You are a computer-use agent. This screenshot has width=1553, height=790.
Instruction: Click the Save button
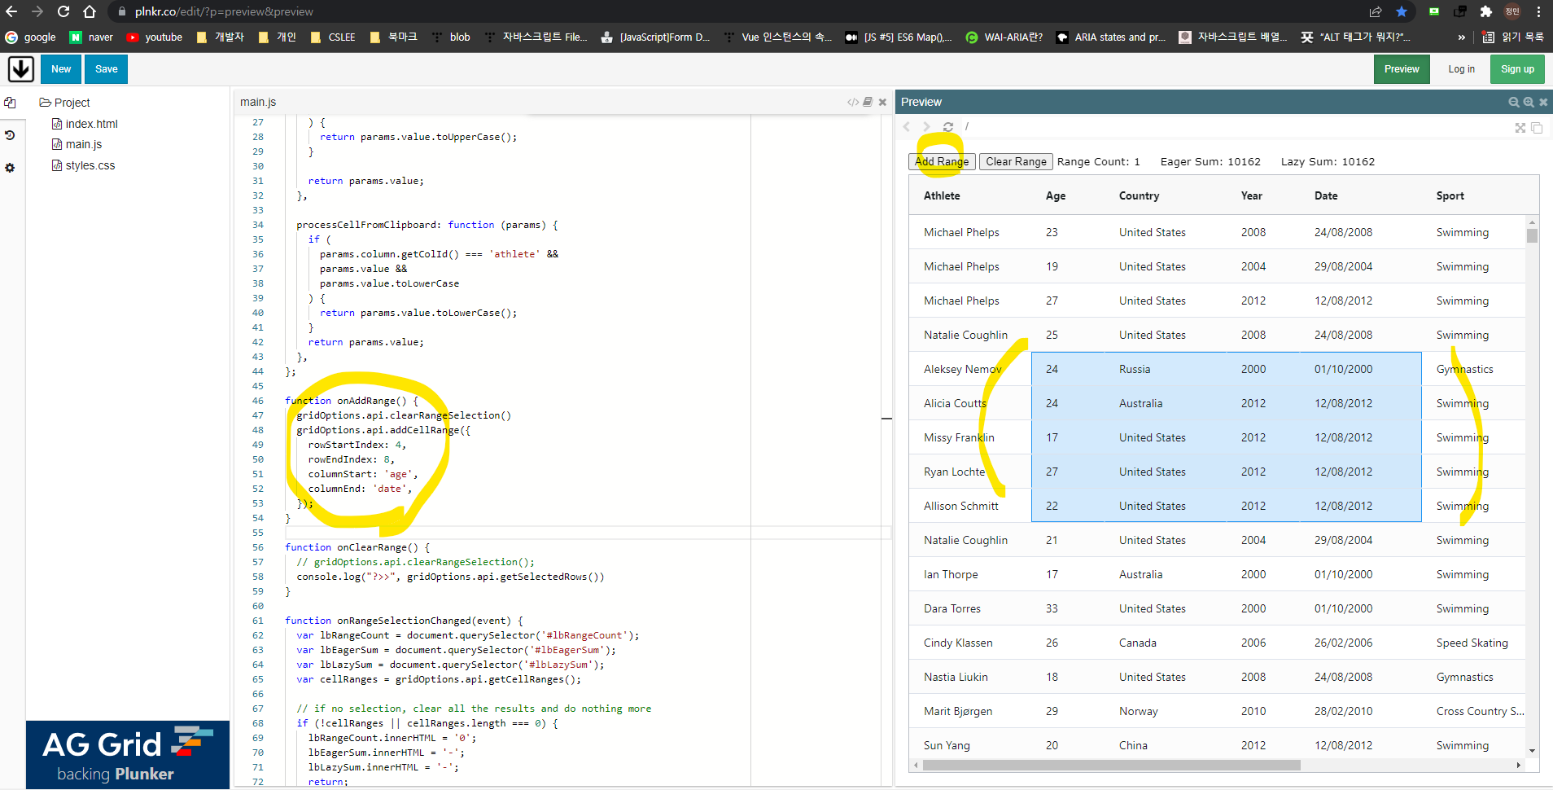(107, 69)
